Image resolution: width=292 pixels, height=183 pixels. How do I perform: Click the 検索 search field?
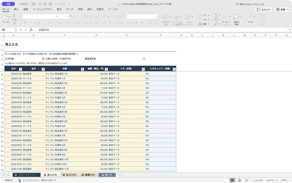click(250, 4)
